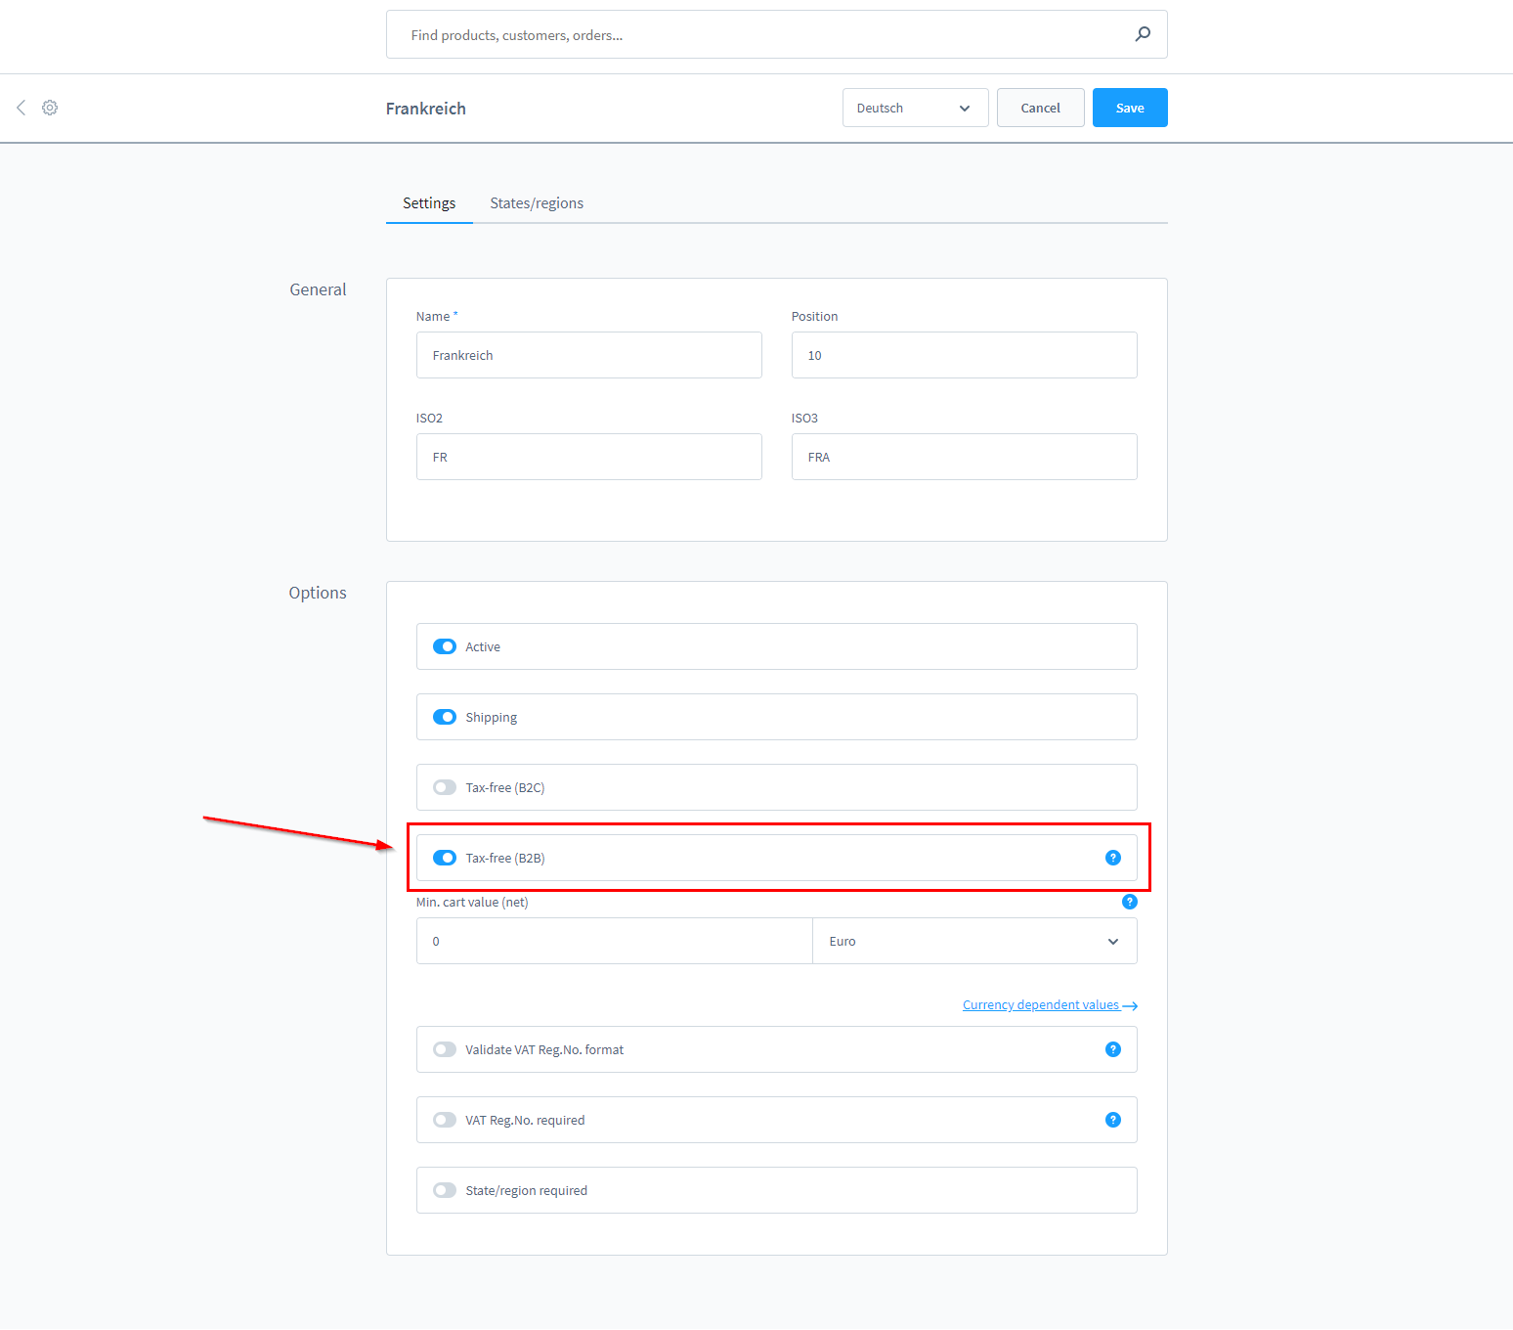The height and width of the screenshot is (1330, 1513).
Task: Enable State/region required switch
Action: click(445, 1190)
